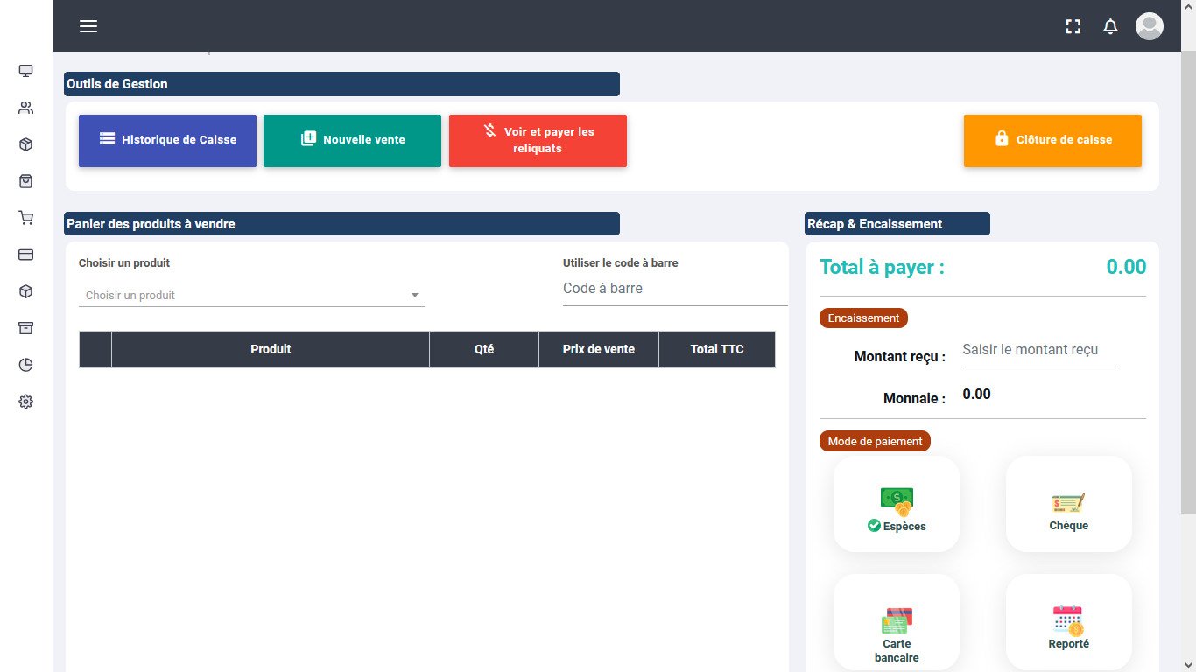Select the products package icon in sidebar
The height and width of the screenshot is (672, 1196).
coord(25,143)
